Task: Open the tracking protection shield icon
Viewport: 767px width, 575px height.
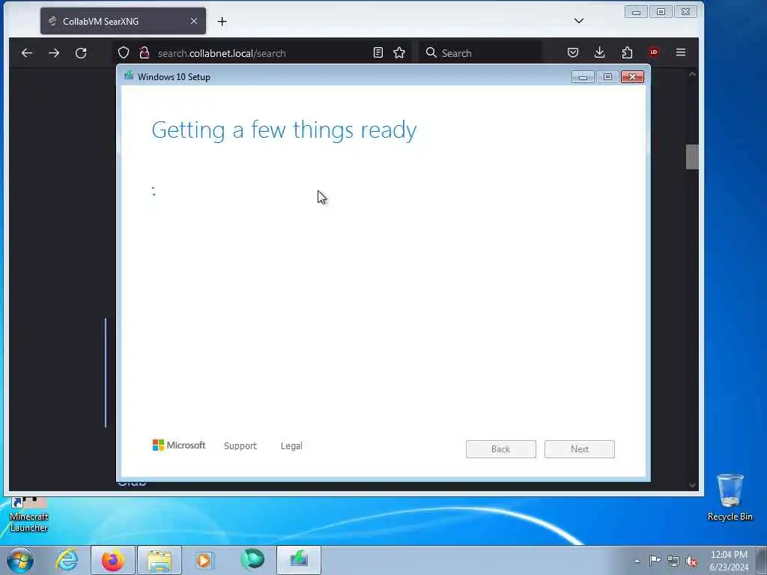Action: (x=124, y=53)
